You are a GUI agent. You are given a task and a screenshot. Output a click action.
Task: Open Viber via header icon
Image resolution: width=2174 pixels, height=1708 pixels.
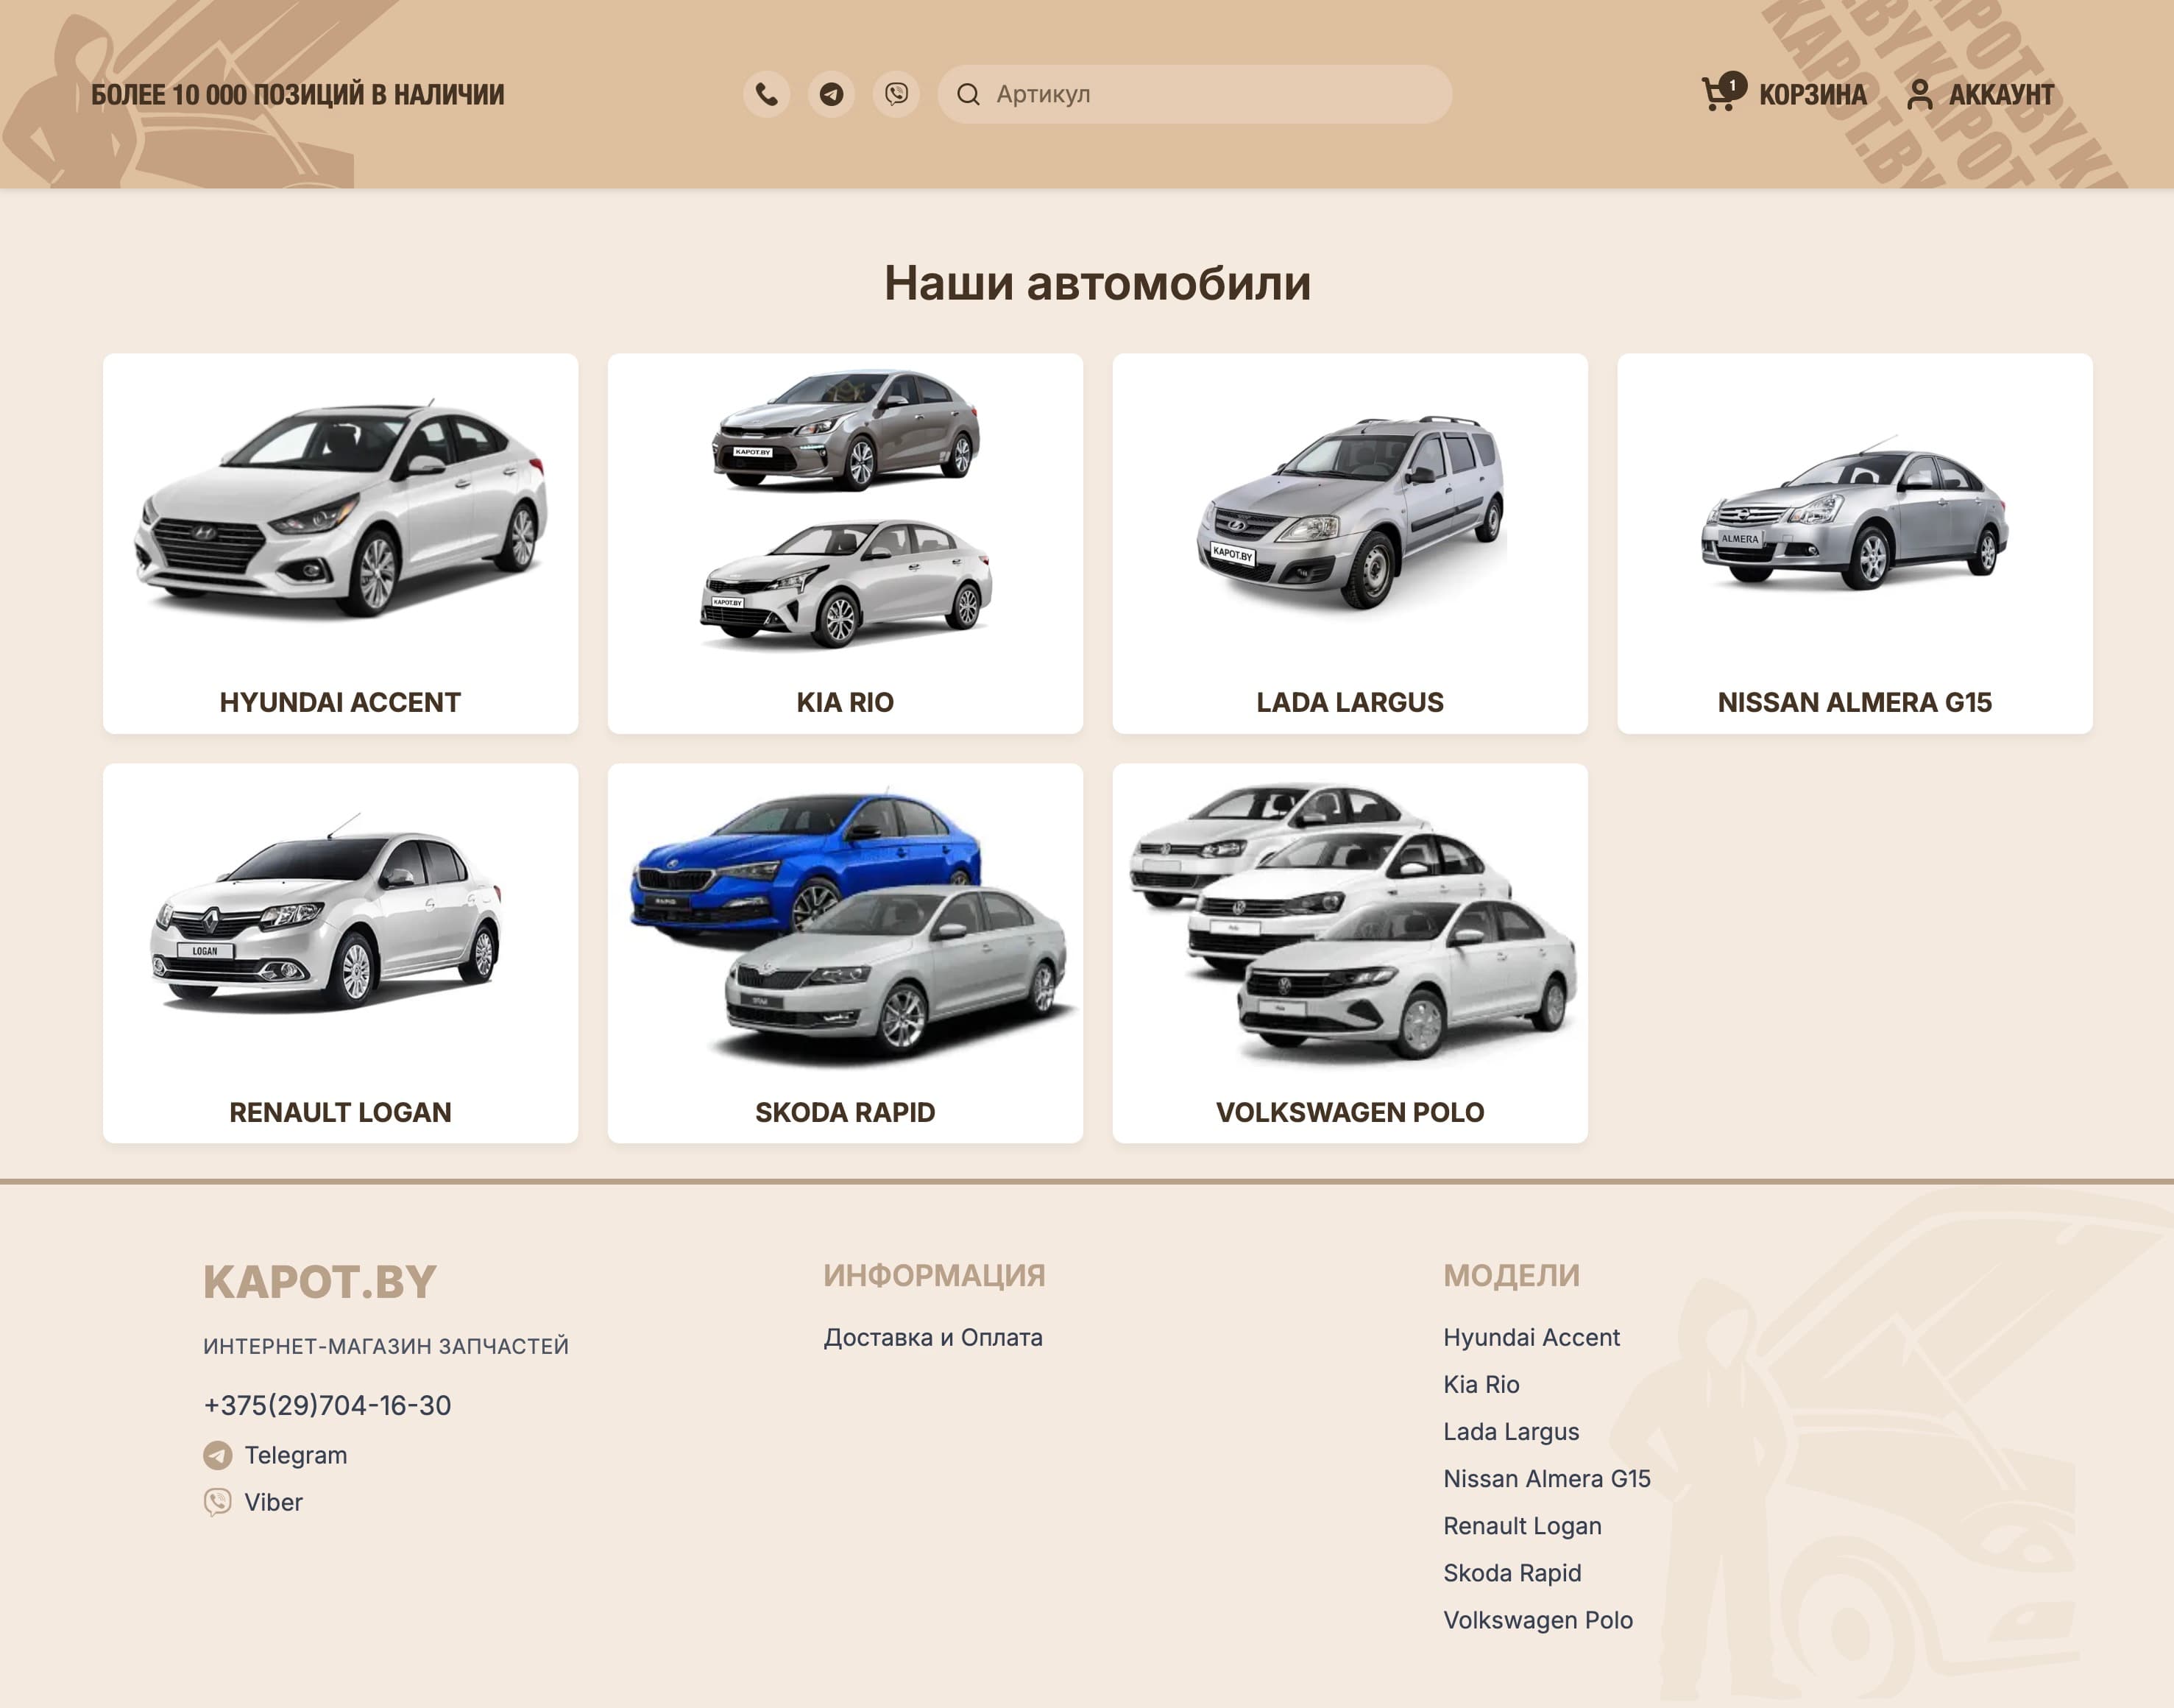coord(896,94)
